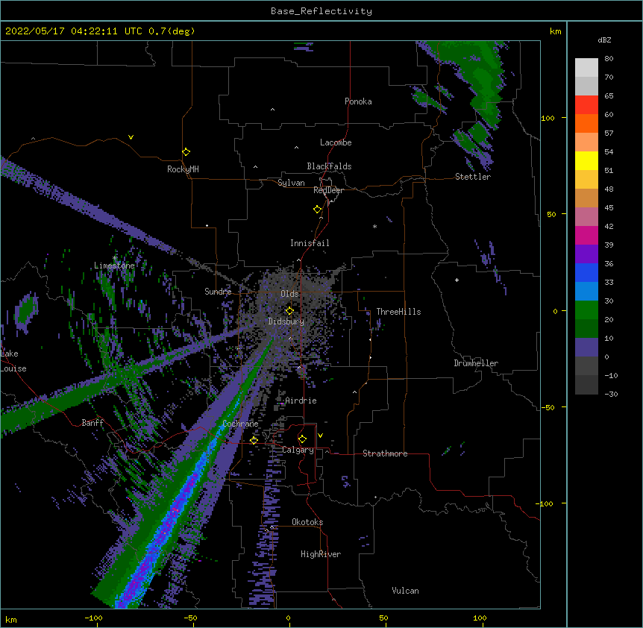Click the Stettler city label
This screenshot has width=643, height=628.
tap(473, 177)
